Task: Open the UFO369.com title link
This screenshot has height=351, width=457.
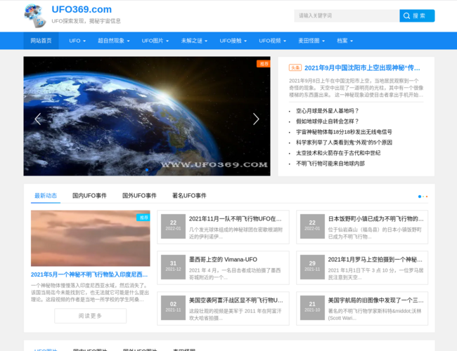Action: (82, 9)
